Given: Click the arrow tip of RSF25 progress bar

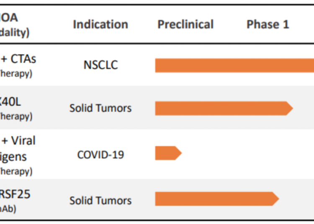Looking at the screenshot, I should (275, 199).
